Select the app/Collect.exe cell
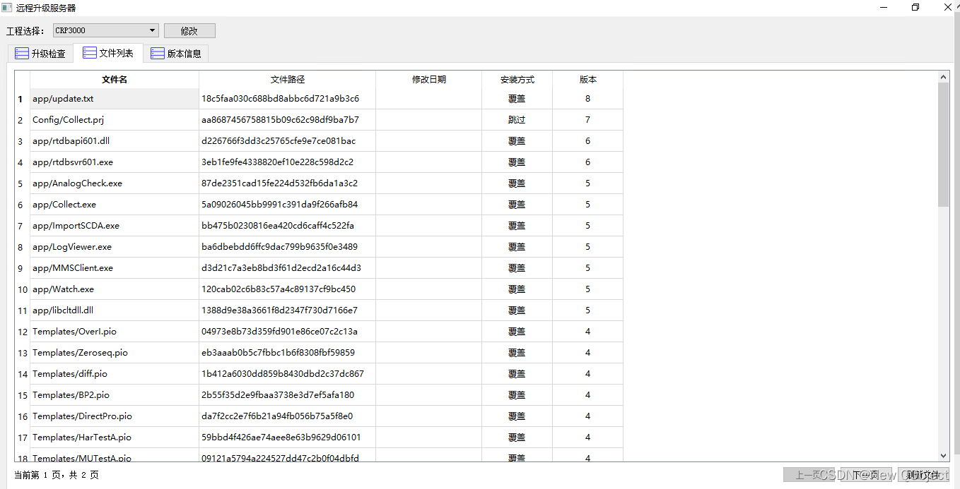 pos(115,205)
